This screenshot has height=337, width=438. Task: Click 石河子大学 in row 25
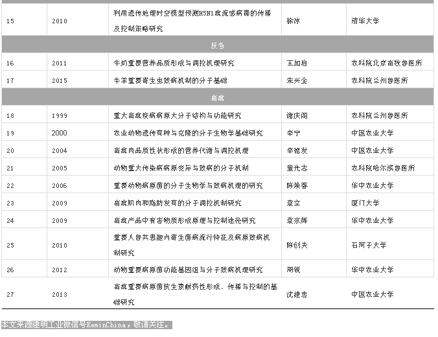(369, 245)
